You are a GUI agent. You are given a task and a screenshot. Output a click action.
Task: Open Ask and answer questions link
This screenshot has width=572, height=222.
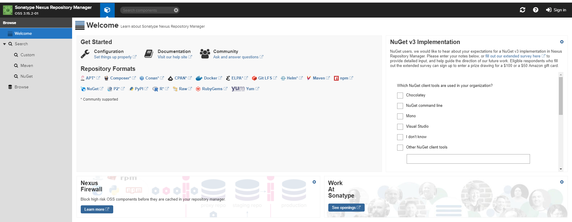tap(238, 57)
